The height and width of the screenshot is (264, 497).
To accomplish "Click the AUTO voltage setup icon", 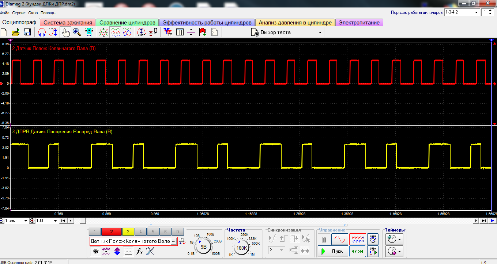I will pyautogui.click(x=373, y=239).
